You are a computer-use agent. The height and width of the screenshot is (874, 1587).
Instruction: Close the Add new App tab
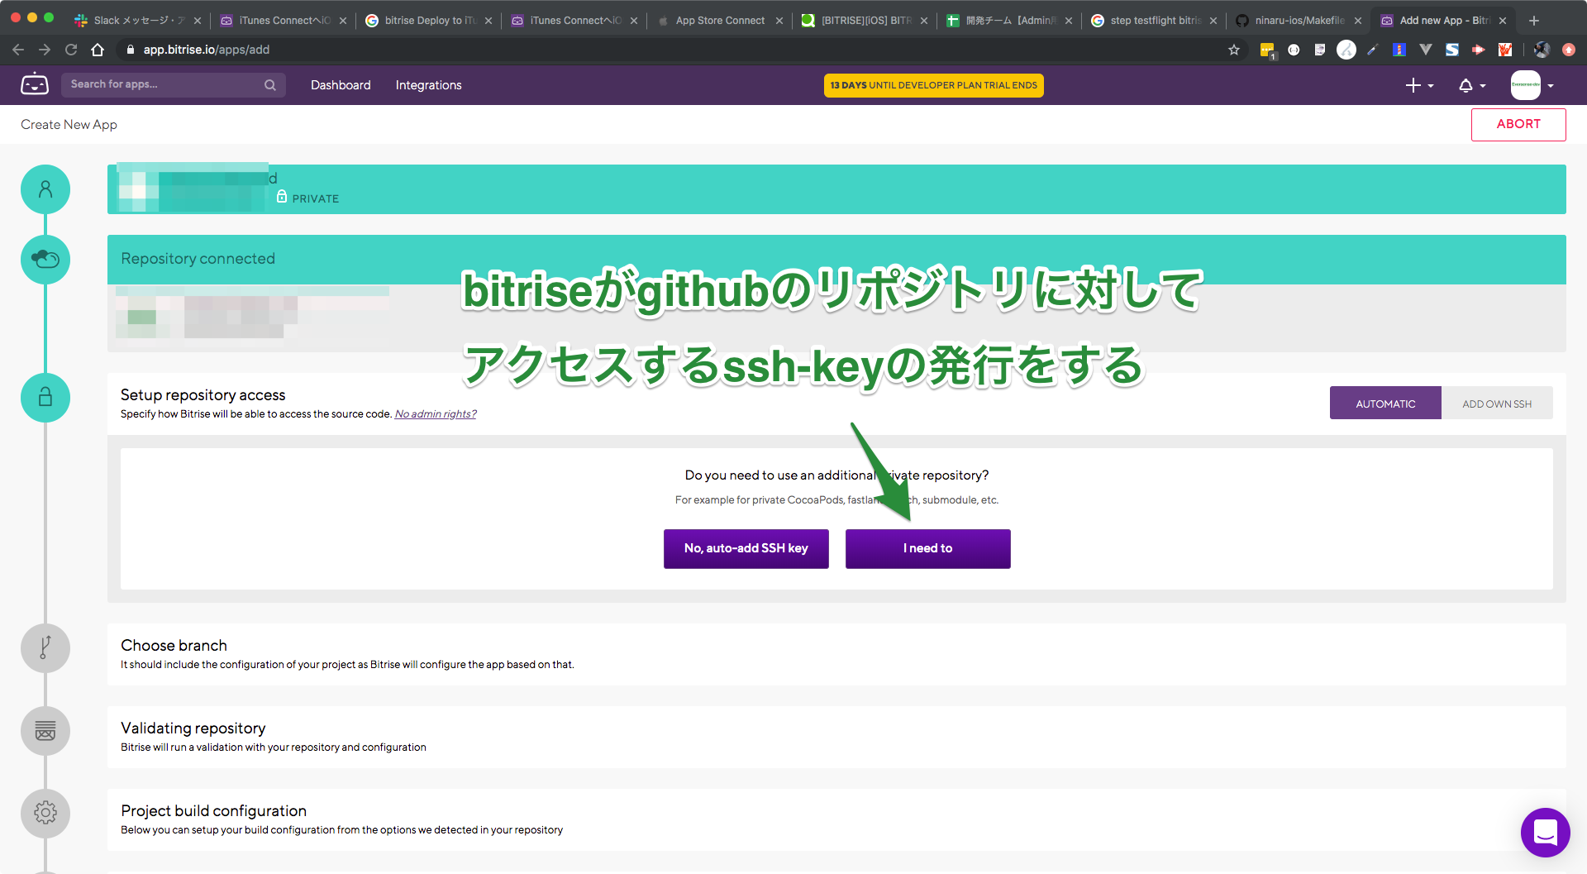tap(1503, 21)
